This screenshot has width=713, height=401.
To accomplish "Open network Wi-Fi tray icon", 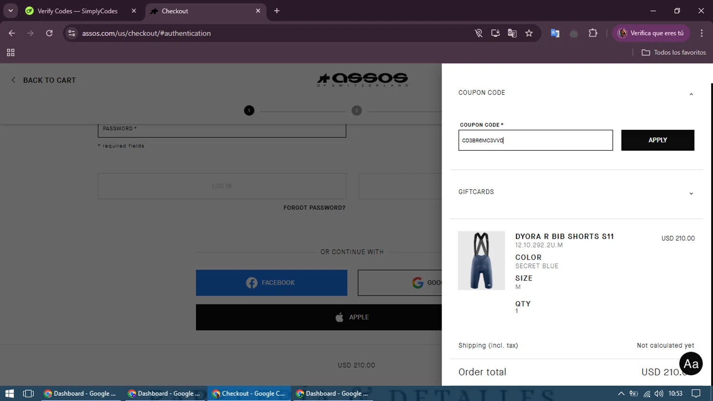I will tap(646, 393).
